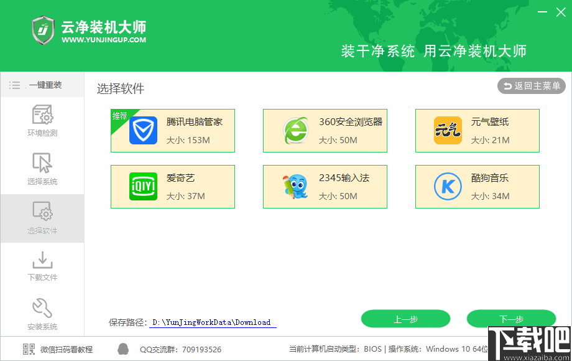This screenshot has height=361, width=572.
Task: Click the 爱奇艺 (iQIYI) green icon
Action: (x=143, y=186)
